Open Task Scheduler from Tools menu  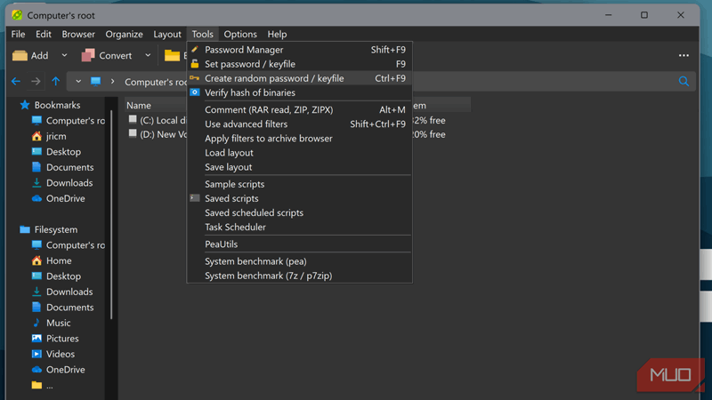pyautogui.click(x=235, y=227)
